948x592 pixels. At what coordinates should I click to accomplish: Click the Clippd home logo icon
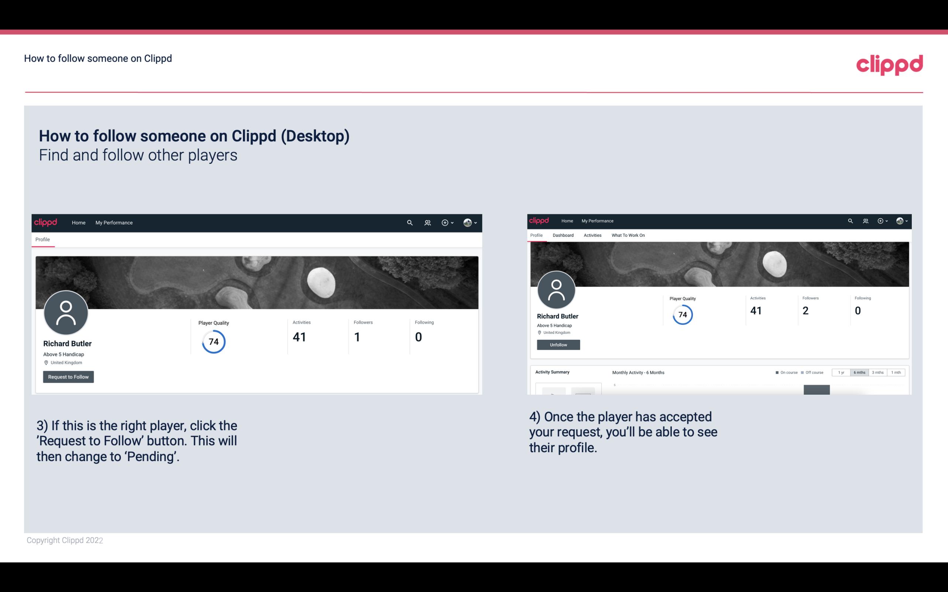point(46,222)
